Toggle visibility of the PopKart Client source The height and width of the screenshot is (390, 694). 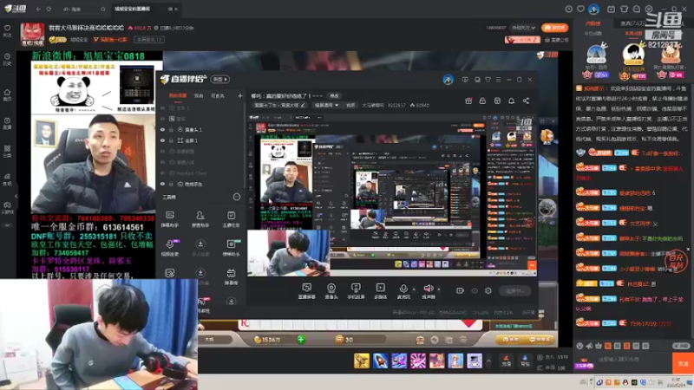(162, 173)
